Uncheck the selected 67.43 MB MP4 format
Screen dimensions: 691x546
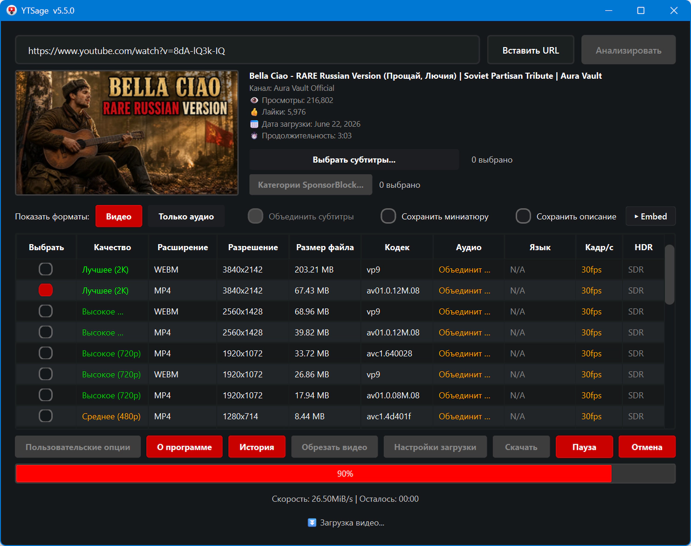pyautogui.click(x=46, y=290)
